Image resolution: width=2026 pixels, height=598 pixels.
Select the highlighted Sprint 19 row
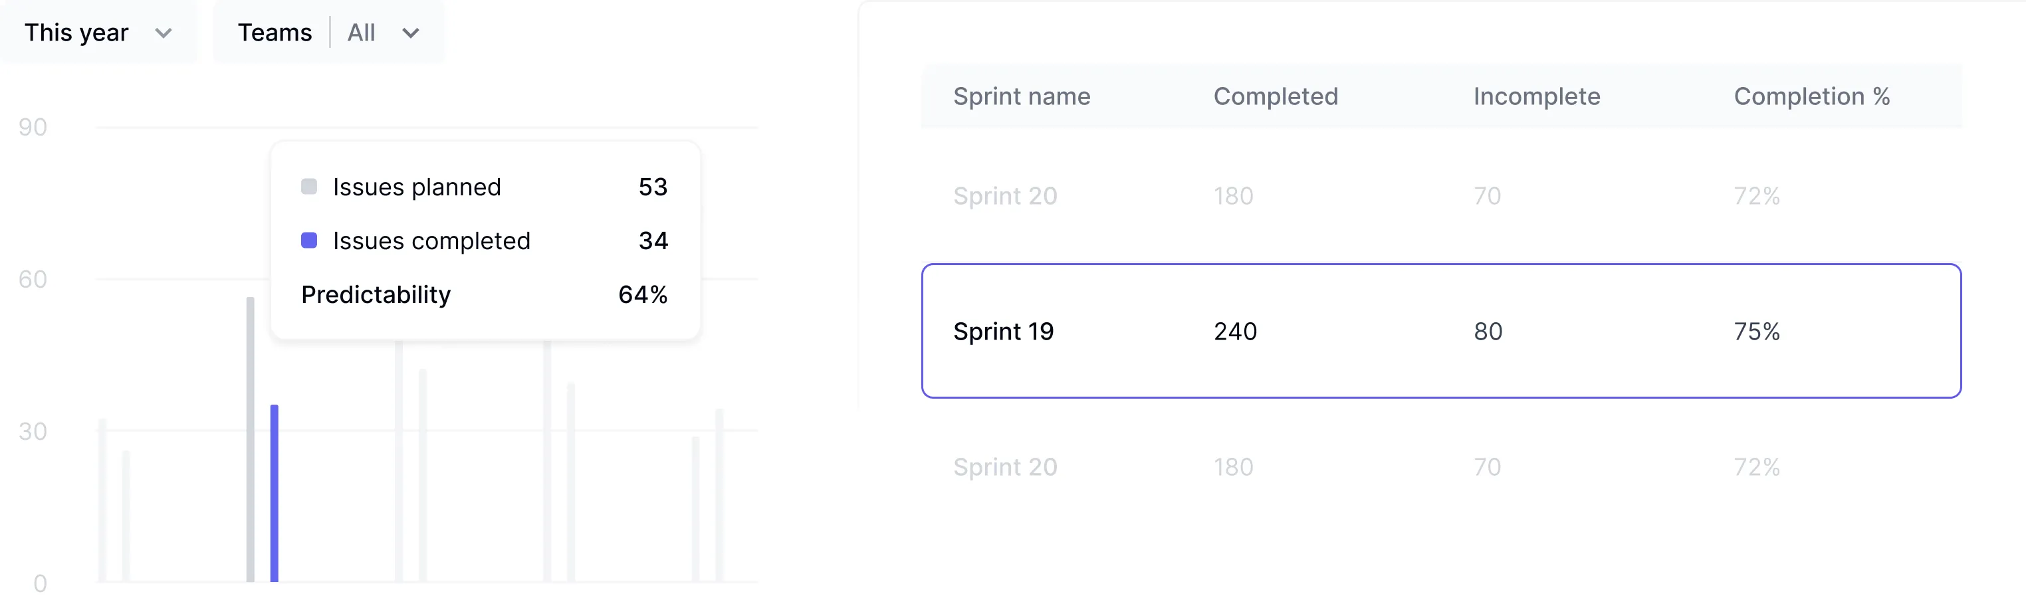pyautogui.click(x=1441, y=331)
